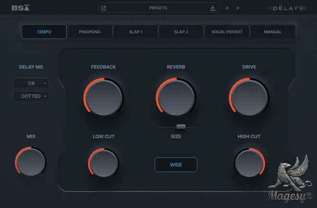Screen dimensions: 317x208
Task: Click the HIGH CUT label text
Action: tap(249, 137)
